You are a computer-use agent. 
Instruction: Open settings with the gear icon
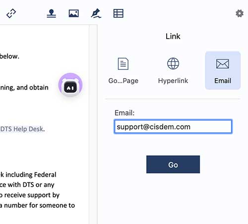[x=240, y=13]
